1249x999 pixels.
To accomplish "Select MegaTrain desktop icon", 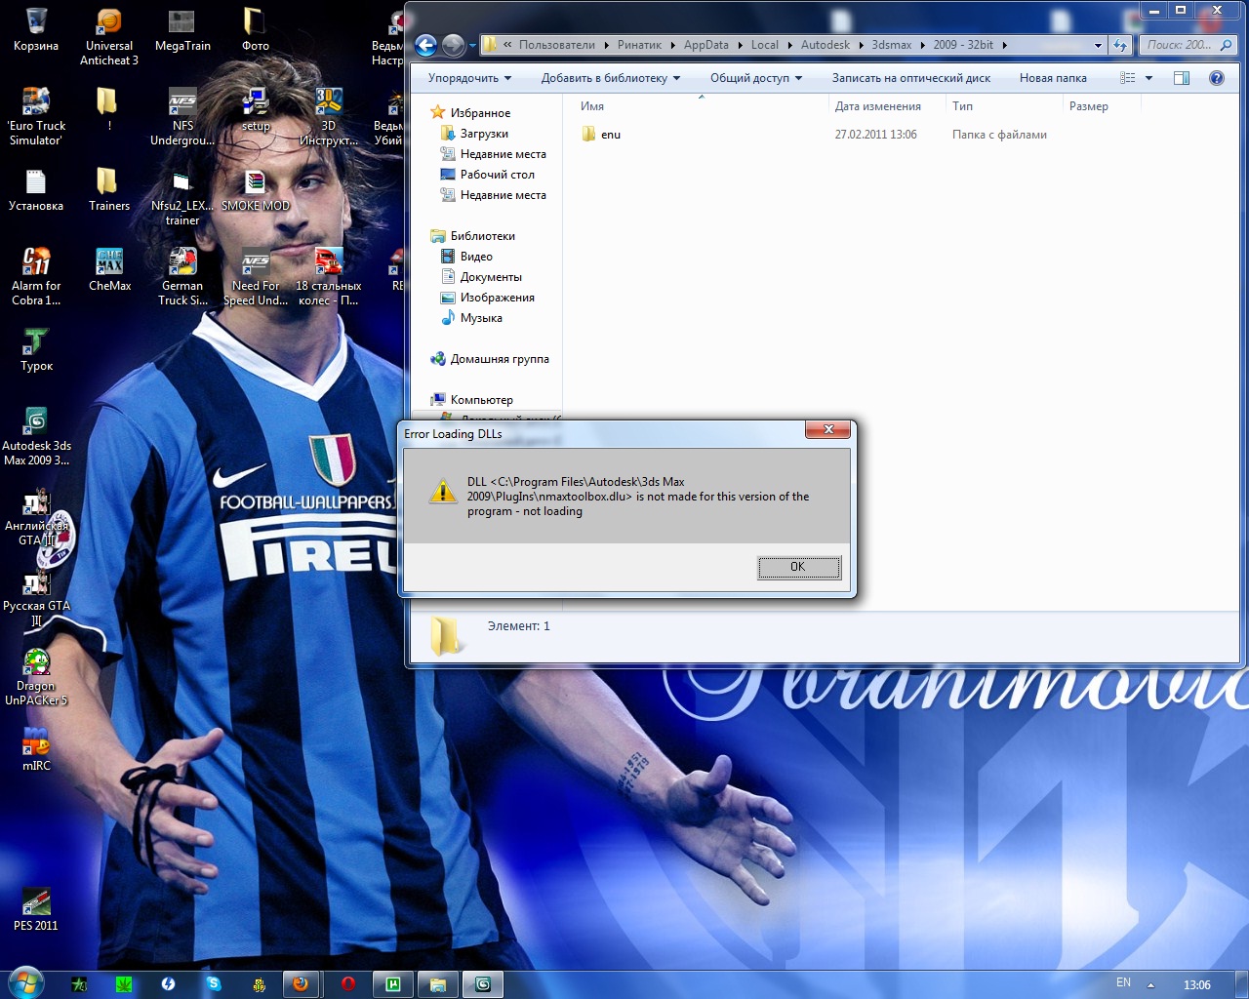I will [182, 31].
